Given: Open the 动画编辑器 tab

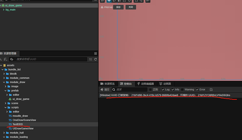Looking at the screenshot, I should point(146,84).
